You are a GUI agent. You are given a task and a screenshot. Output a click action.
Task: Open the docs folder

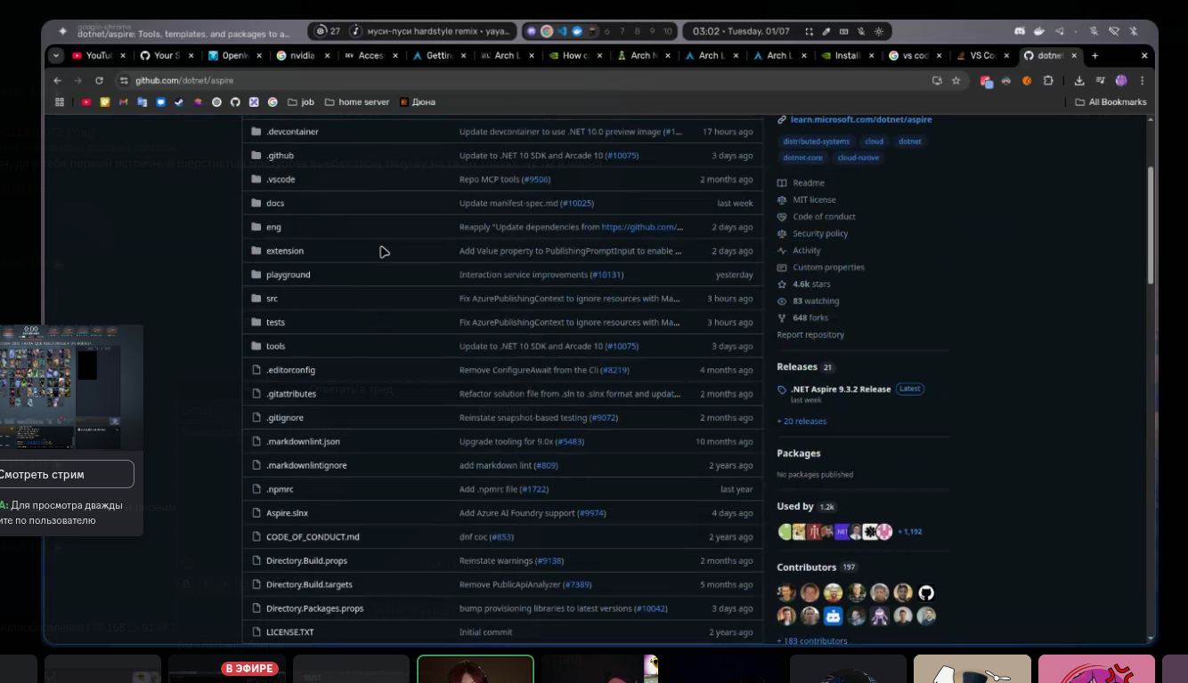point(275,204)
